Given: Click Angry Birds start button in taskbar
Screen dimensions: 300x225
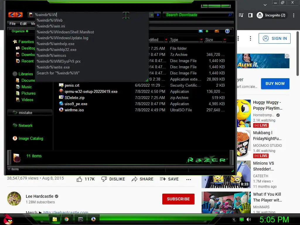Looking at the screenshot, I should click(8, 219).
